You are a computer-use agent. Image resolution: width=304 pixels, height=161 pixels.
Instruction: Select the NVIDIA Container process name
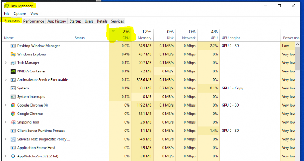point(31,71)
